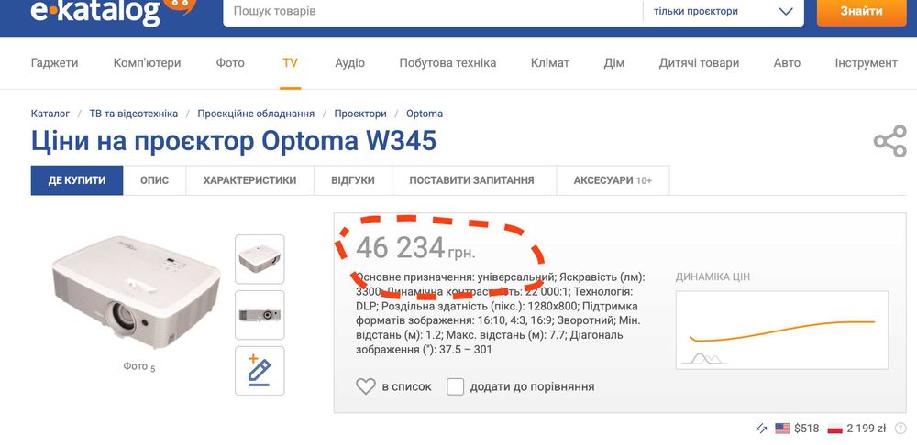Follow the Проєктори breadcrumb link
The height and width of the screenshot is (445, 917).
tap(360, 114)
